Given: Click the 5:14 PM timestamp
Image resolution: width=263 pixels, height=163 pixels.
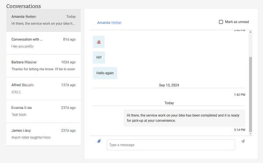Looking at the screenshot, I should tap(239, 130).
